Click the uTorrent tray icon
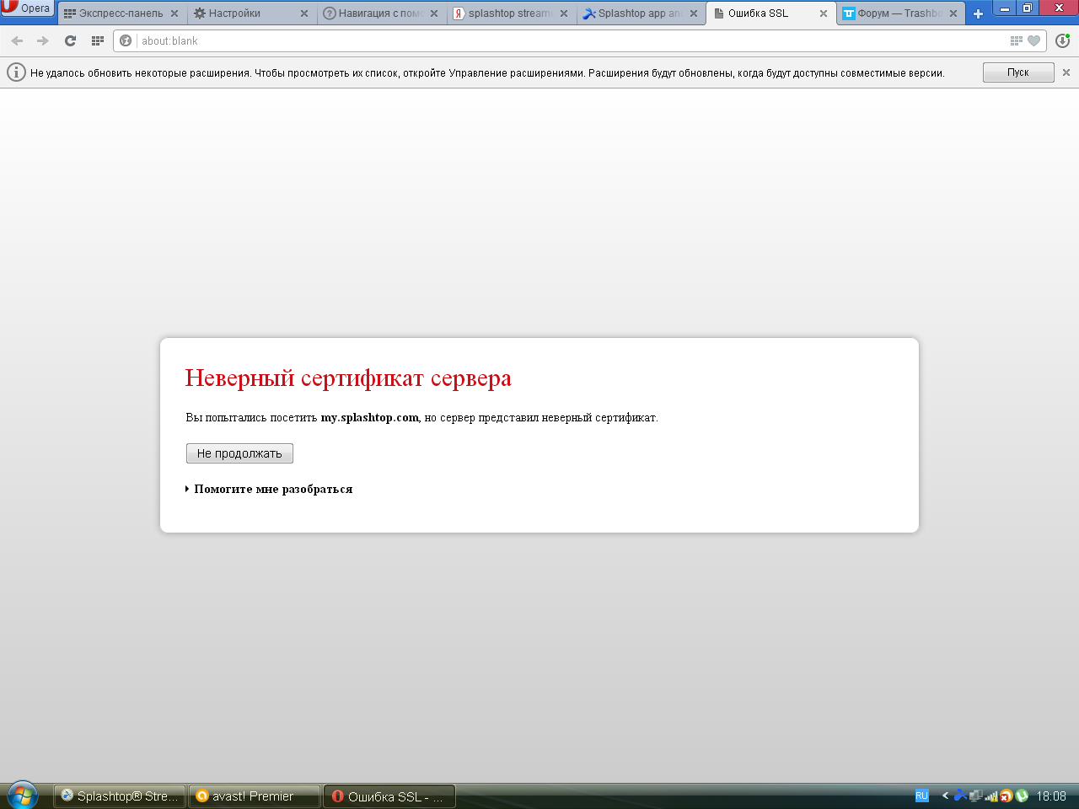This screenshot has width=1079, height=809. pos(1022,796)
